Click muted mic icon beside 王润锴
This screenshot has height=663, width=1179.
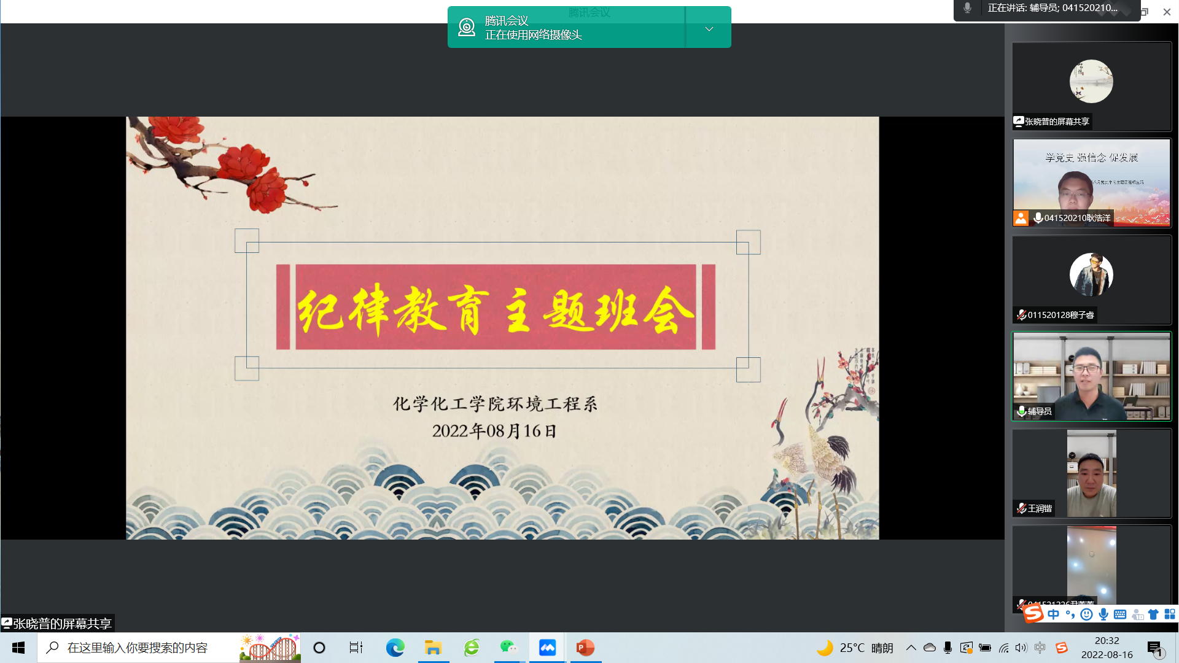pyautogui.click(x=1021, y=508)
